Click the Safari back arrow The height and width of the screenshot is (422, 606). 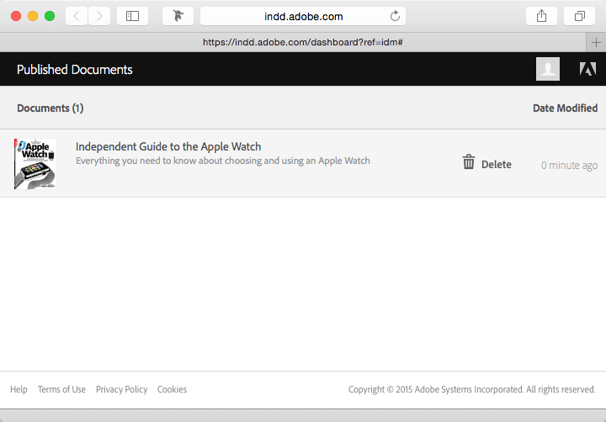[x=77, y=16]
